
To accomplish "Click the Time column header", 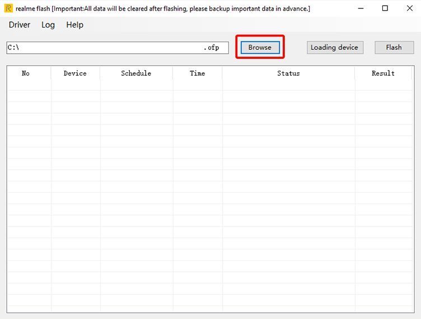I will pyautogui.click(x=197, y=73).
